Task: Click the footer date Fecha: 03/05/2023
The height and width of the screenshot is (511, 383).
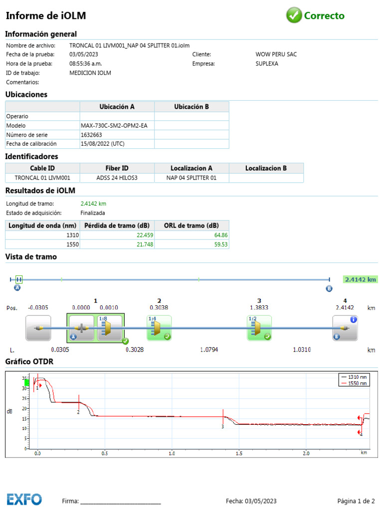Action: tap(251, 501)
